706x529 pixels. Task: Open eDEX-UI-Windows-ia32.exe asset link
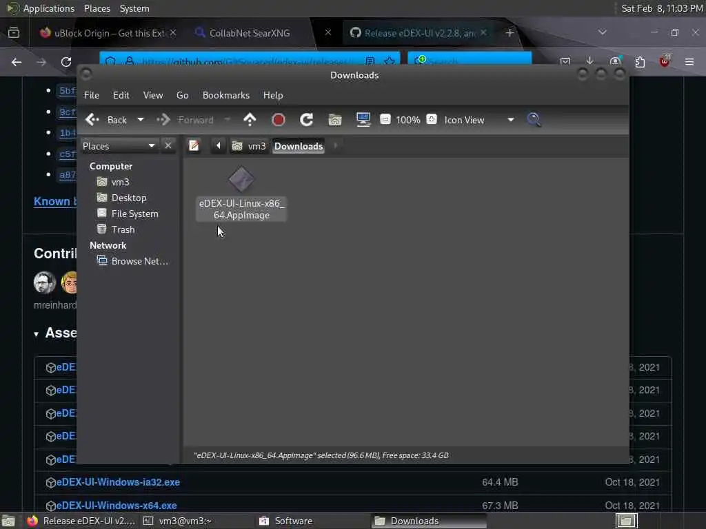point(118,482)
